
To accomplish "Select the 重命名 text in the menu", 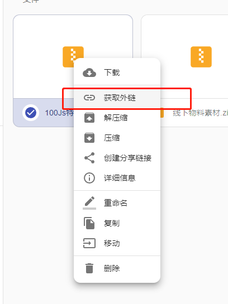I will [x=116, y=203].
